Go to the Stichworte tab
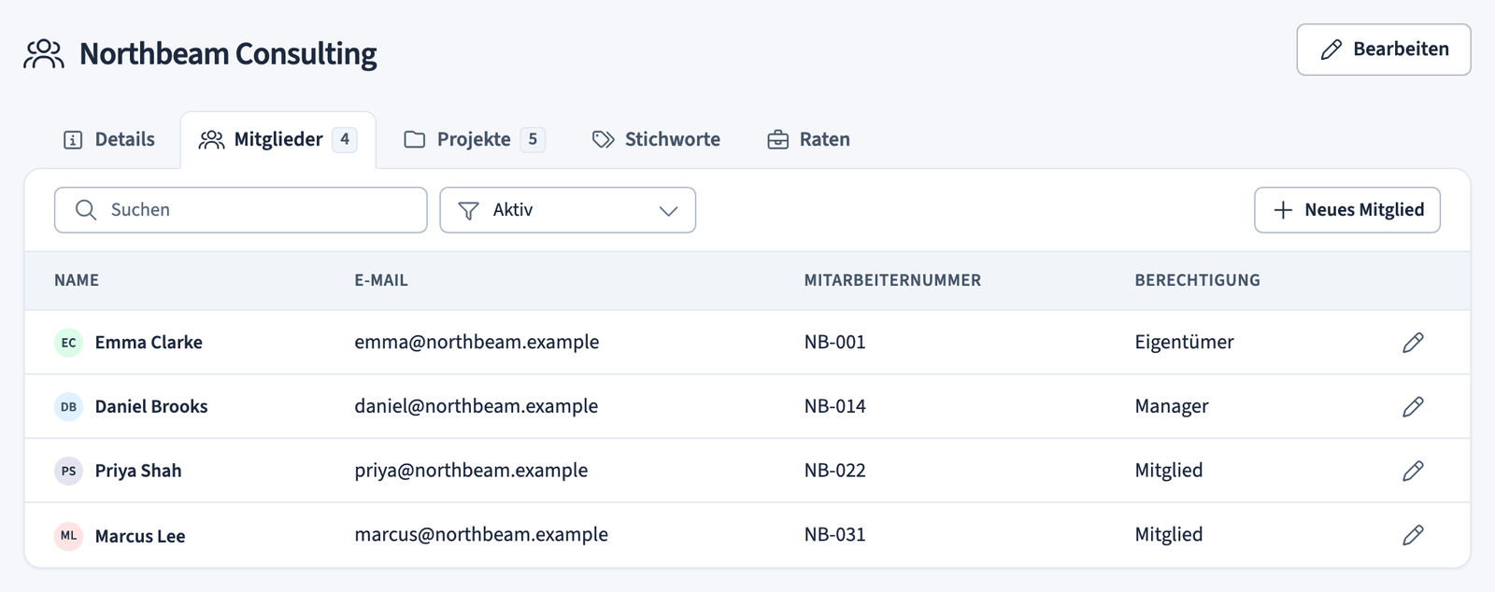This screenshot has width=1495, height=592. 656,140
